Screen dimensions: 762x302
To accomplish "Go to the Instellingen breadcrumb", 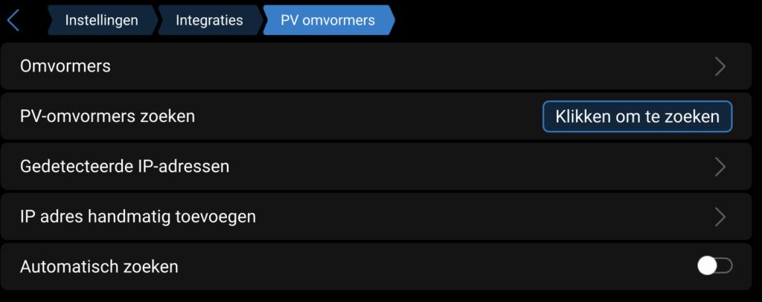I will tap(101, 20).
